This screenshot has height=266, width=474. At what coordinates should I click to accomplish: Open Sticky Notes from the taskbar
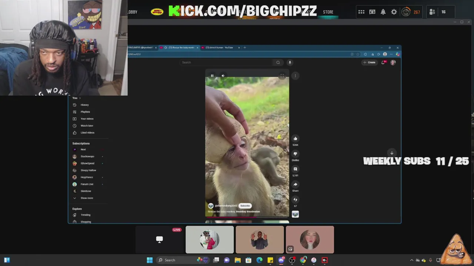click(x=270, y=260)
